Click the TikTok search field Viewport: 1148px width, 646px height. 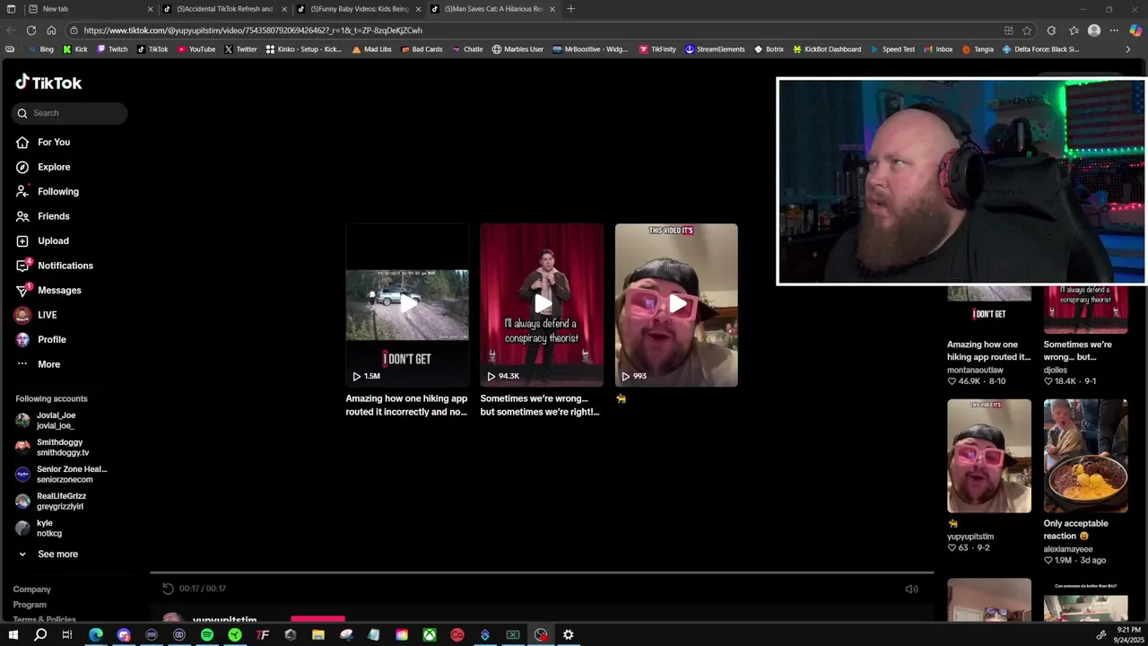pos(70,113)
